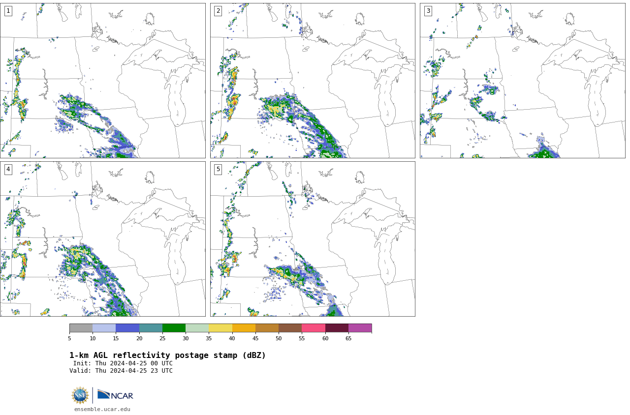Click the member number label '4'

8,169
